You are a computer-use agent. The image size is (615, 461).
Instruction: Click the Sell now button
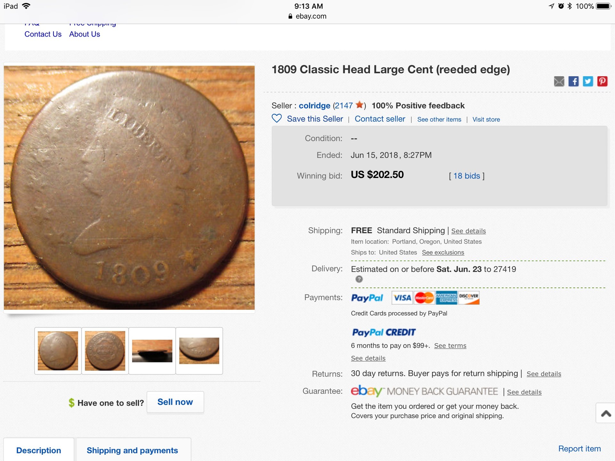click(175, 402)
